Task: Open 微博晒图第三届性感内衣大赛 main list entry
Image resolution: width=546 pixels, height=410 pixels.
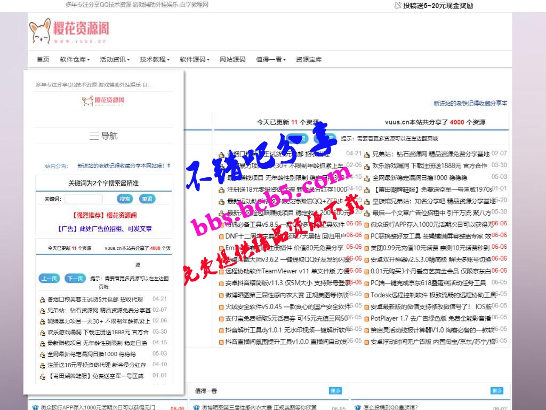Action: (287, 295)
